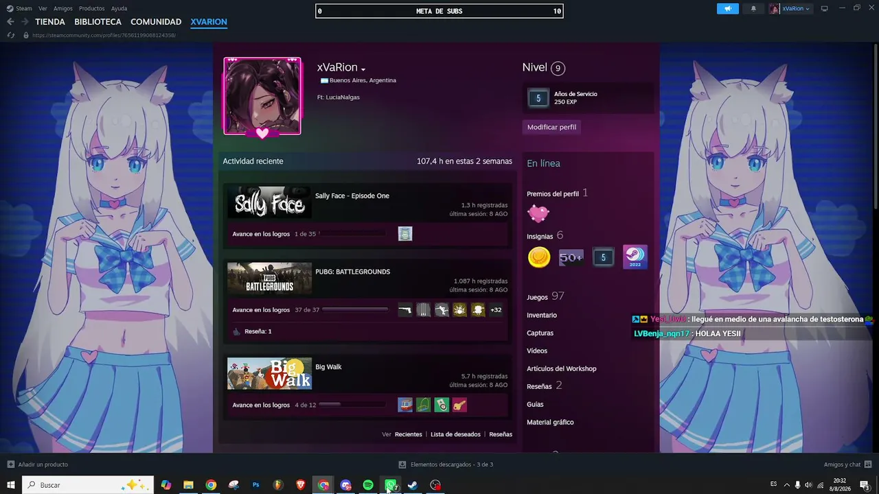This screenshot has width=879, height=494.
Task: Open the Artículos del Workshop link
Action: pos(562,368)
